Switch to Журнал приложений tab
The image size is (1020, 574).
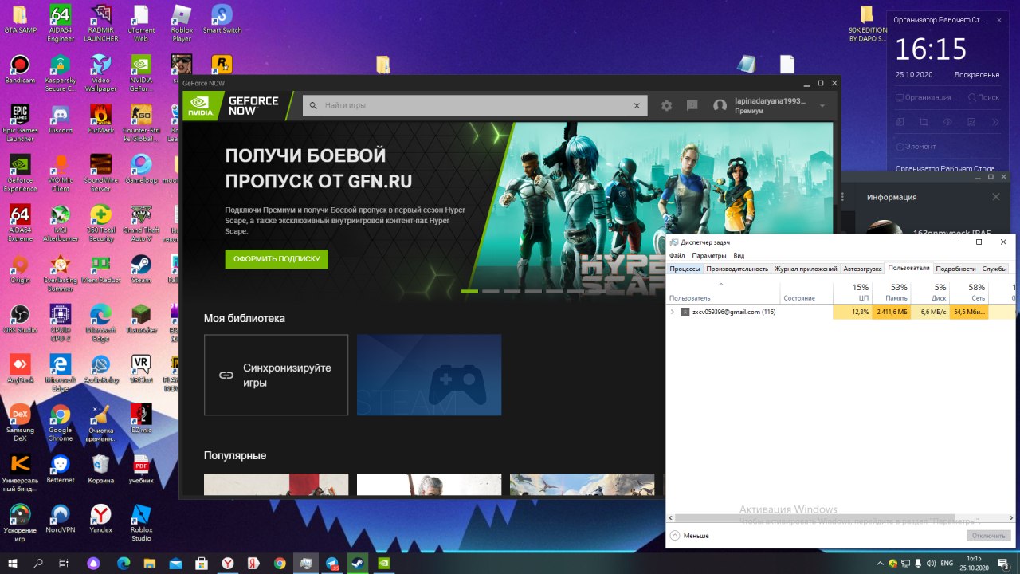806,269
